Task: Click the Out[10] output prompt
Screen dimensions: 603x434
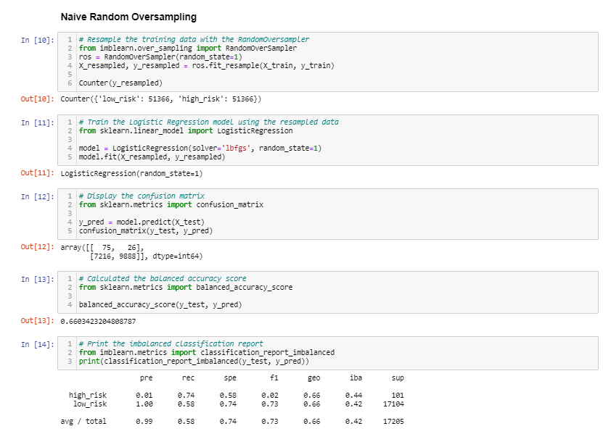Action: (x=38, y=99)
